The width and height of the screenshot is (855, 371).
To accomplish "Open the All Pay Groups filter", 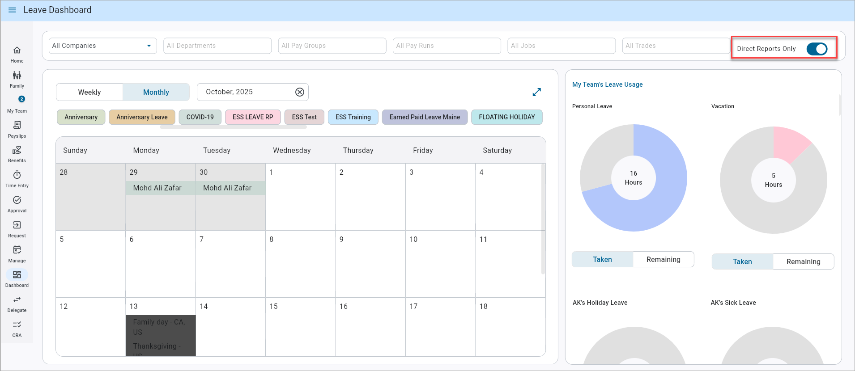I will (332, 46).
